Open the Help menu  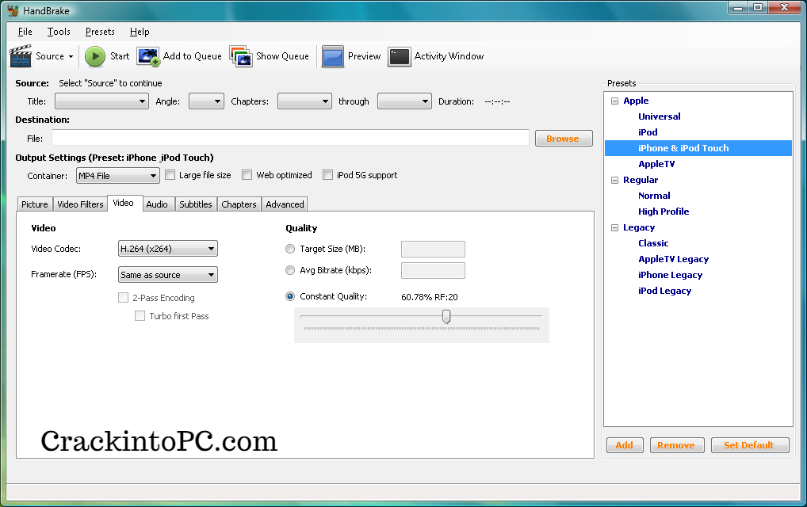(x=140, y=32)
